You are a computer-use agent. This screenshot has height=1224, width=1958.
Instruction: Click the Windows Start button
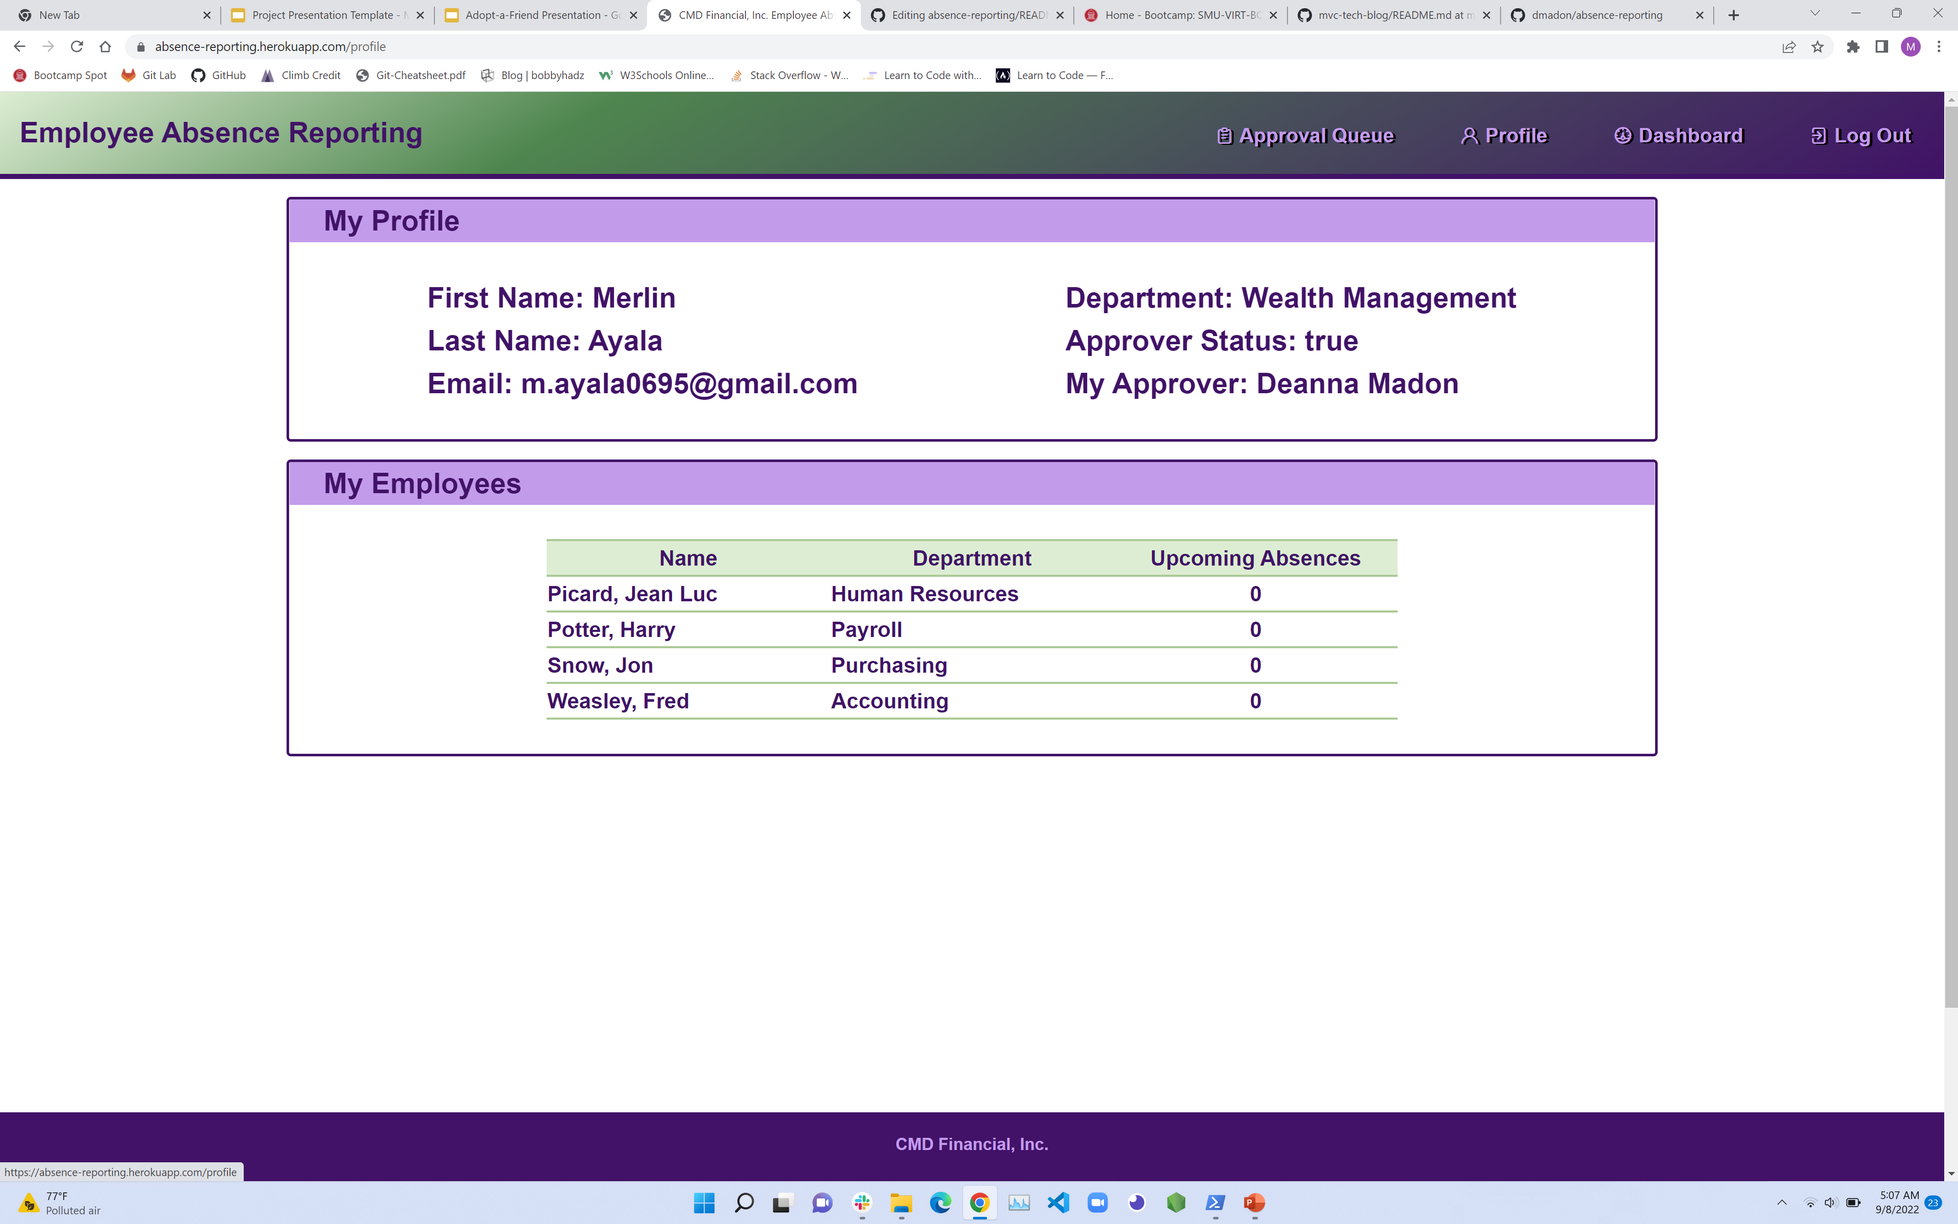click(x=704, y=1203)
